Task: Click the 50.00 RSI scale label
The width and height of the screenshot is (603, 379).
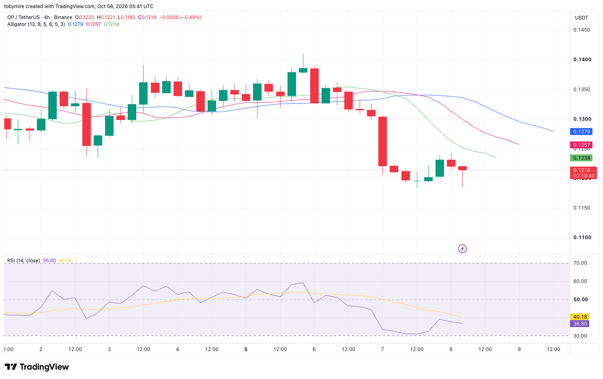Action: tap(581, 300)
